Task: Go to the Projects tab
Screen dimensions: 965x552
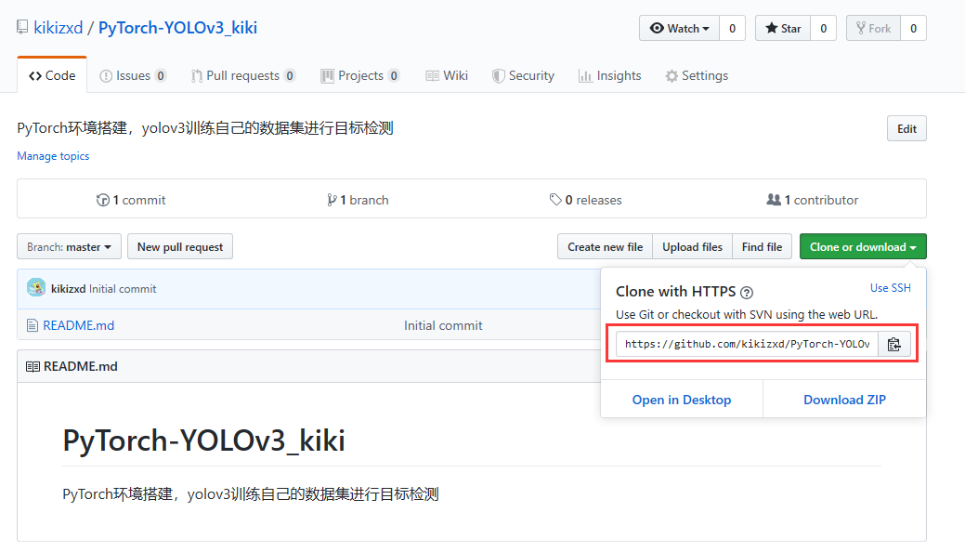Action: pos(360,76)
